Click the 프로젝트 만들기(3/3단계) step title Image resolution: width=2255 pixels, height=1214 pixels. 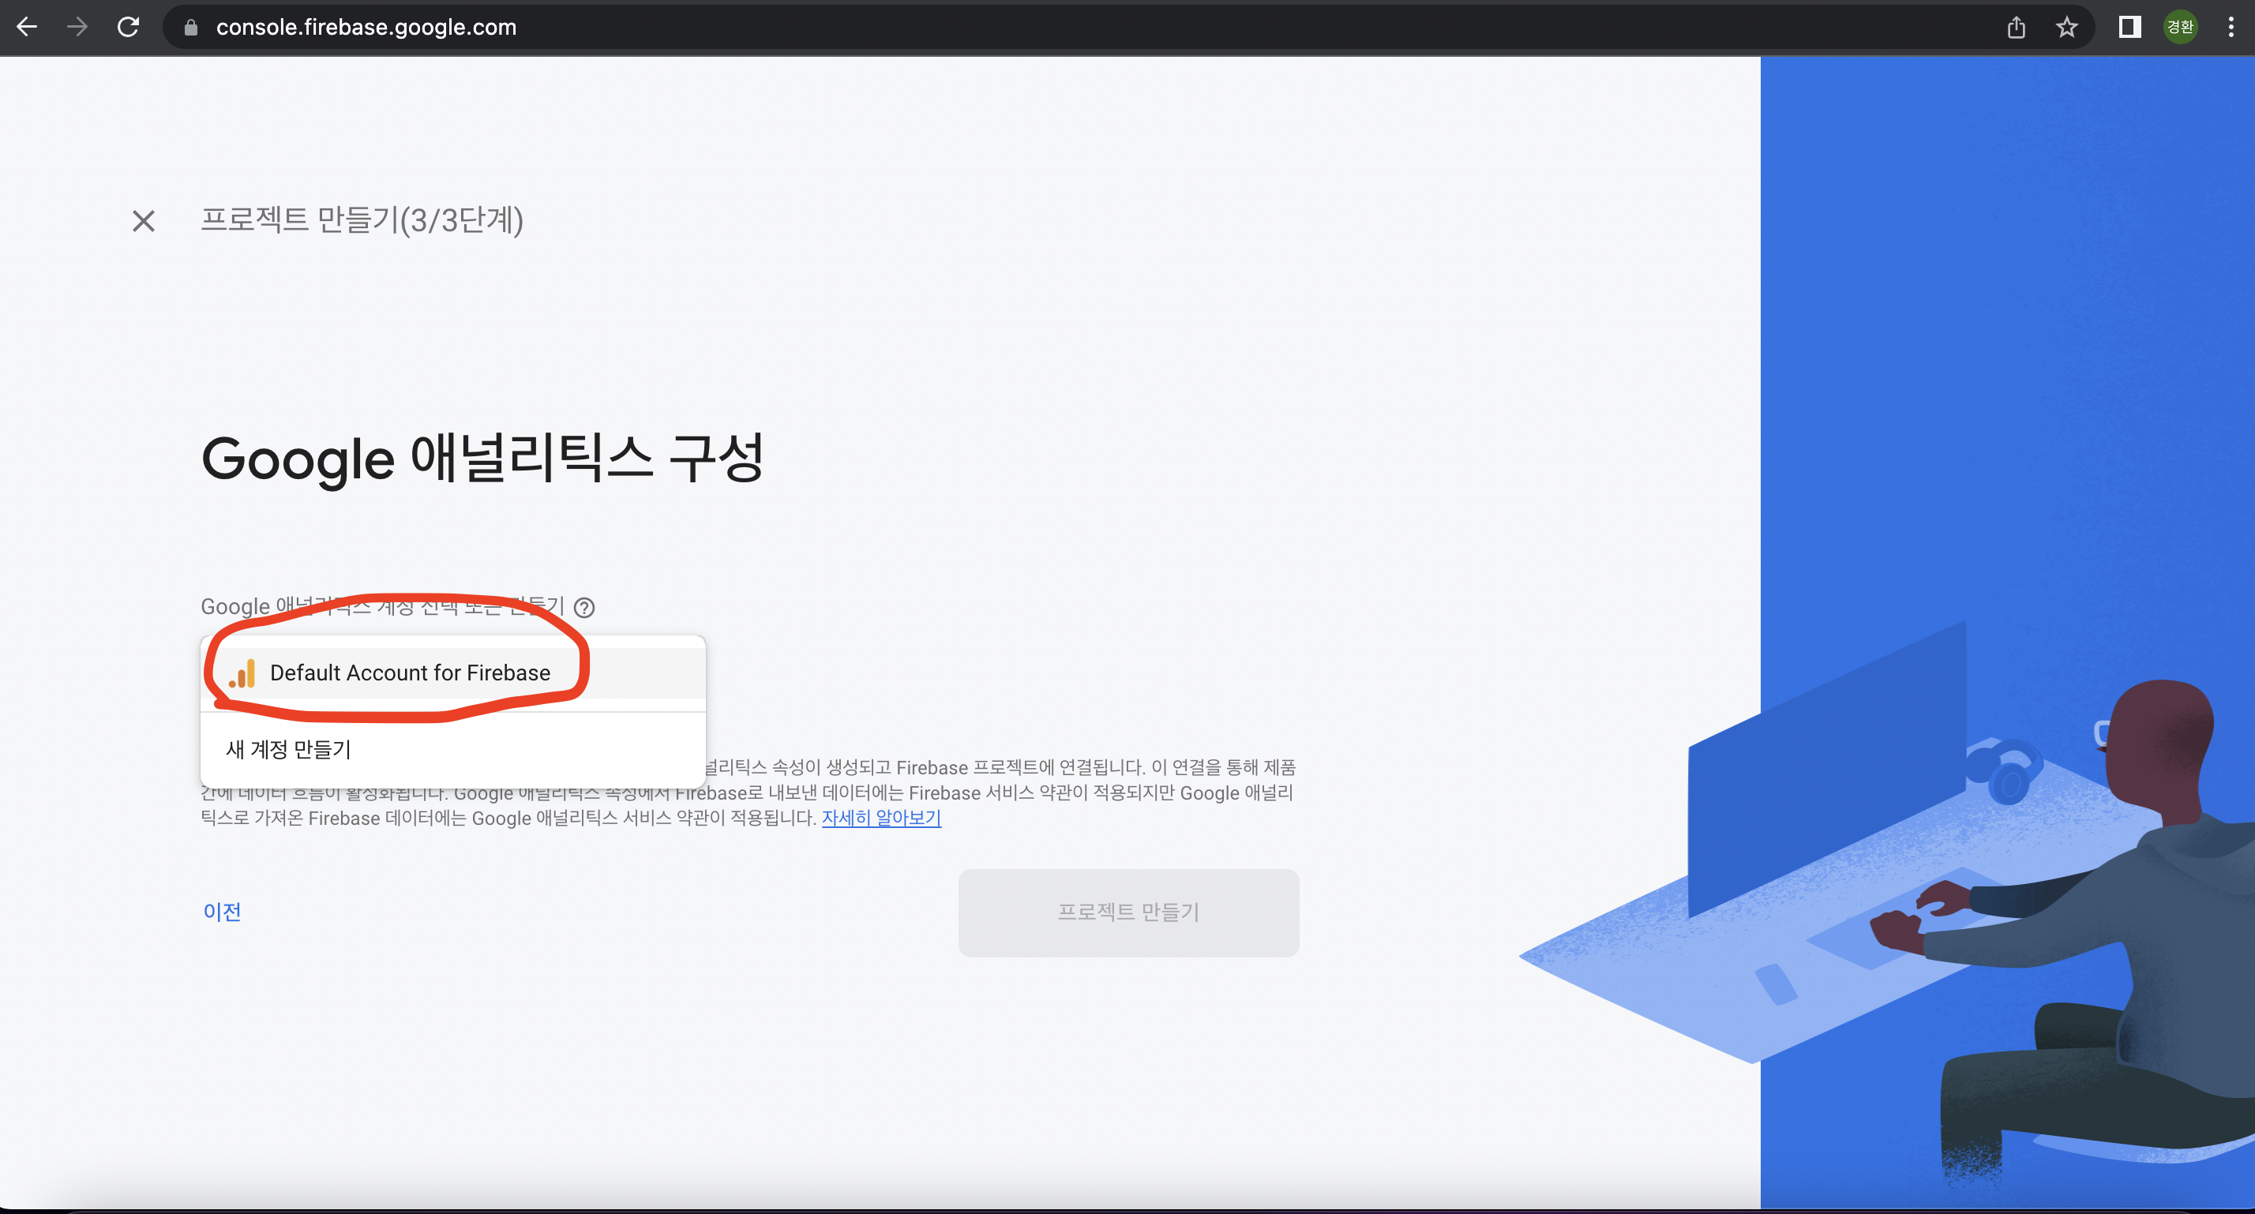[x=362, y=219]
